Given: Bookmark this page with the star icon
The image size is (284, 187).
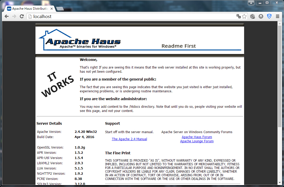Looking at the screenshot, I should (x=244, y=16).
